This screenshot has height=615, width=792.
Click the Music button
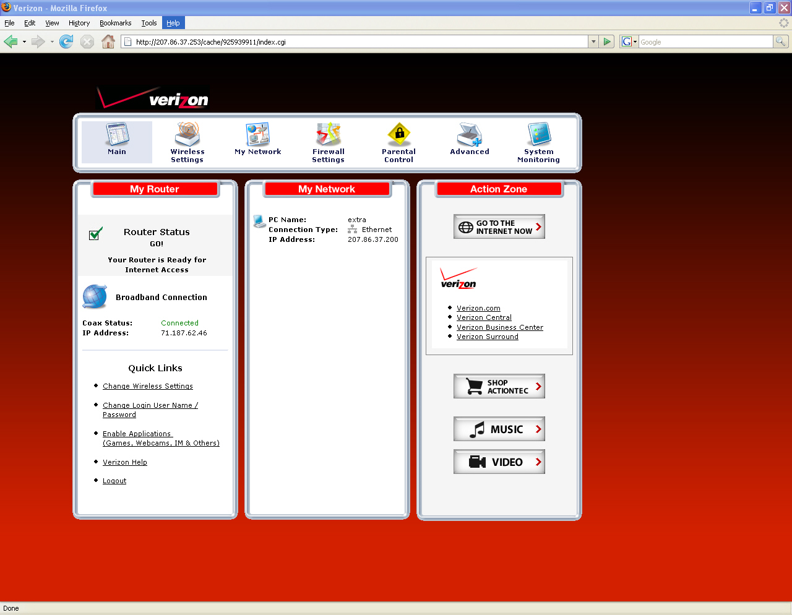499,429
